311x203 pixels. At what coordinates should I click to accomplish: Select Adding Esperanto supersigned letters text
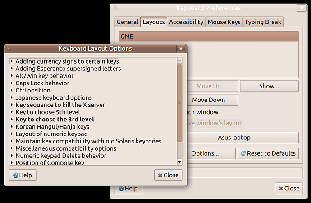pos(68,69)
